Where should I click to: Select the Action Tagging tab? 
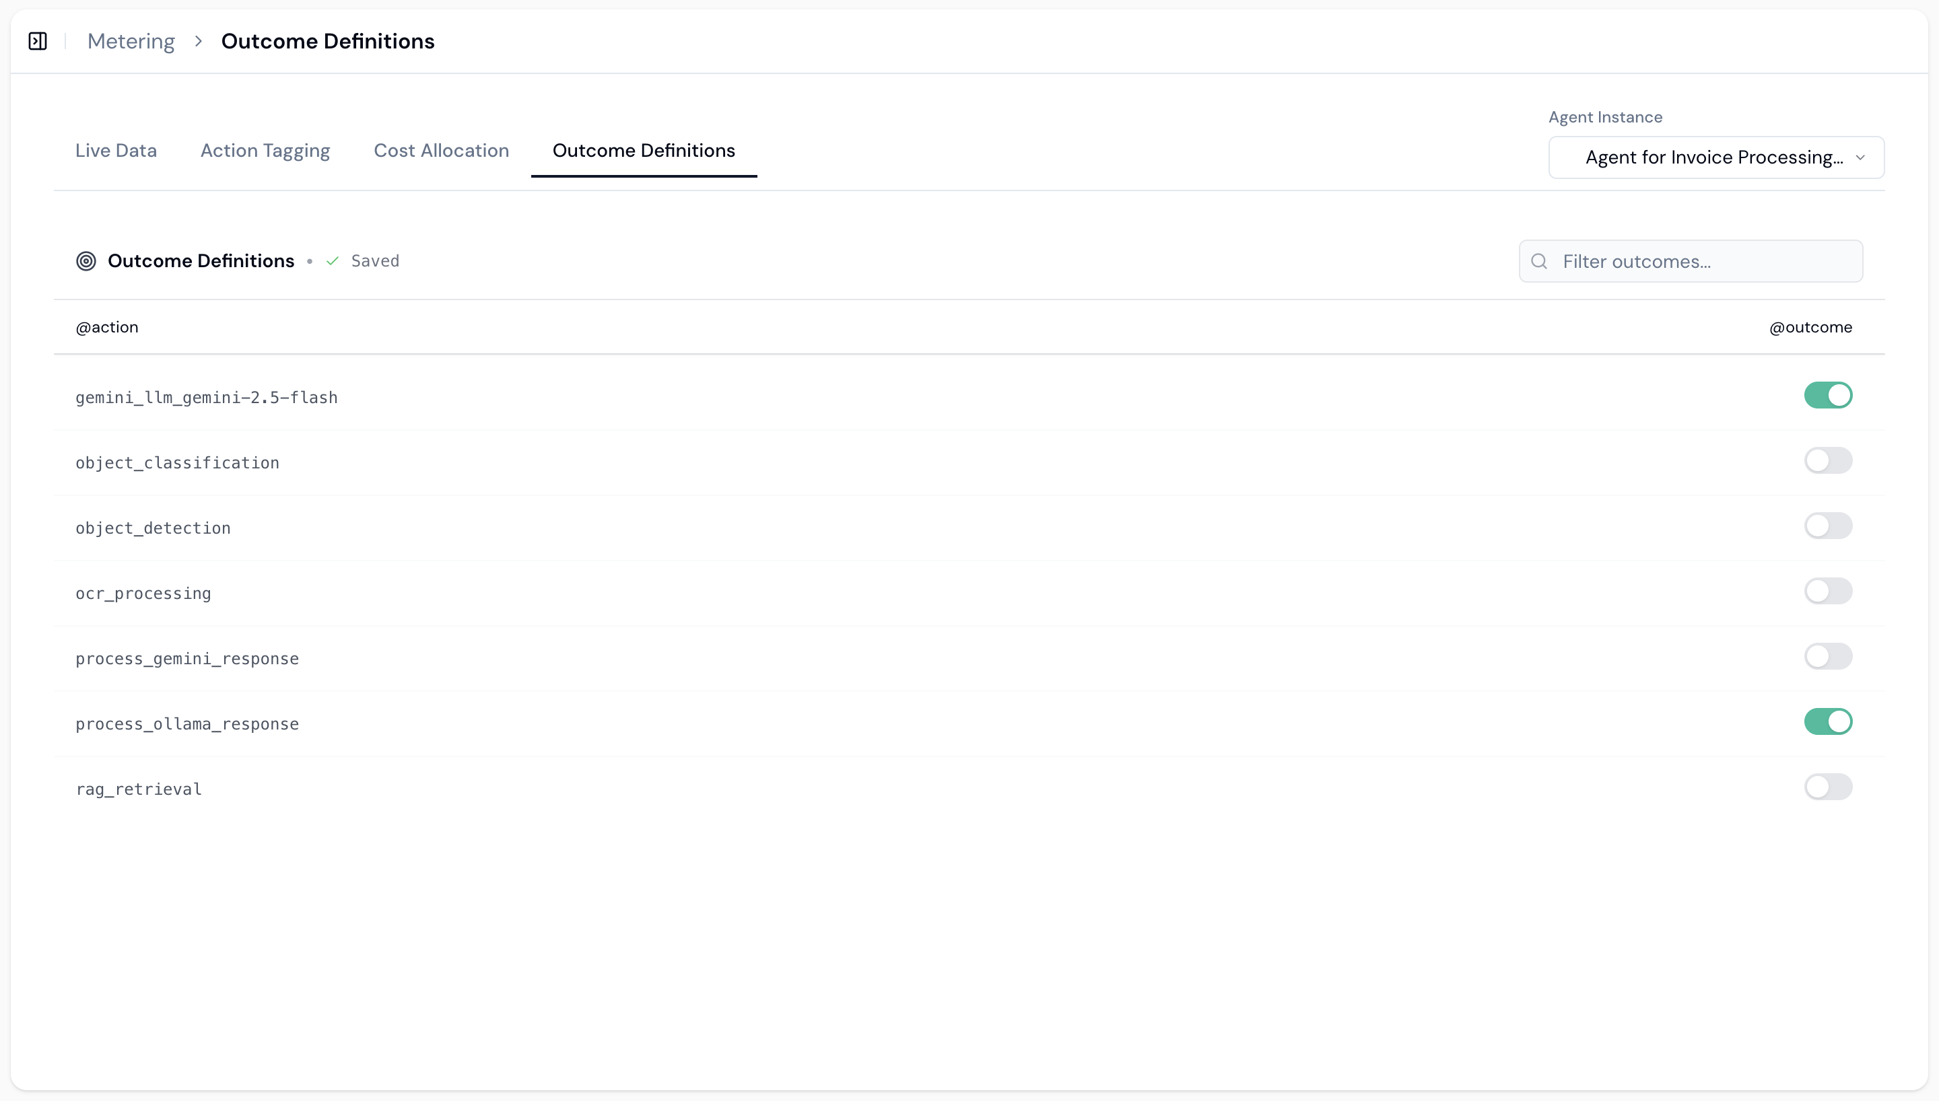(x=265, y=151)
